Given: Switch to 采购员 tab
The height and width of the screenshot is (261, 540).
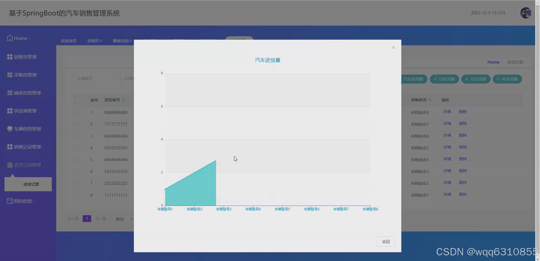Looking at the screenshot, I should [93, 41].
